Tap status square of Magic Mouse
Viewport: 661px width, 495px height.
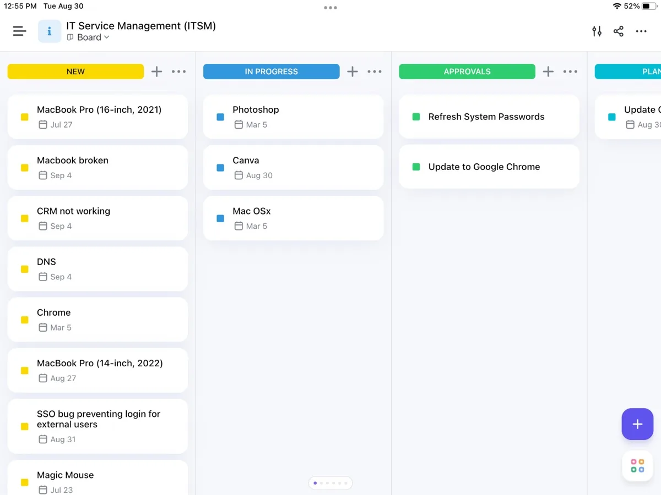(24, 482)
